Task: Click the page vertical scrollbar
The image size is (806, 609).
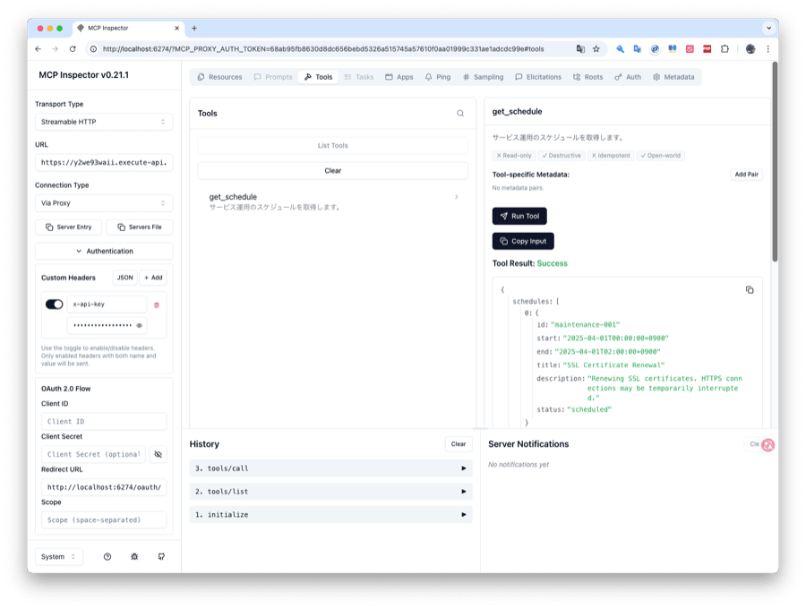Action: pos(775,162)
